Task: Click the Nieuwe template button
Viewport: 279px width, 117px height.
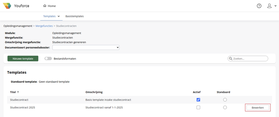Action: pos(23,59)
